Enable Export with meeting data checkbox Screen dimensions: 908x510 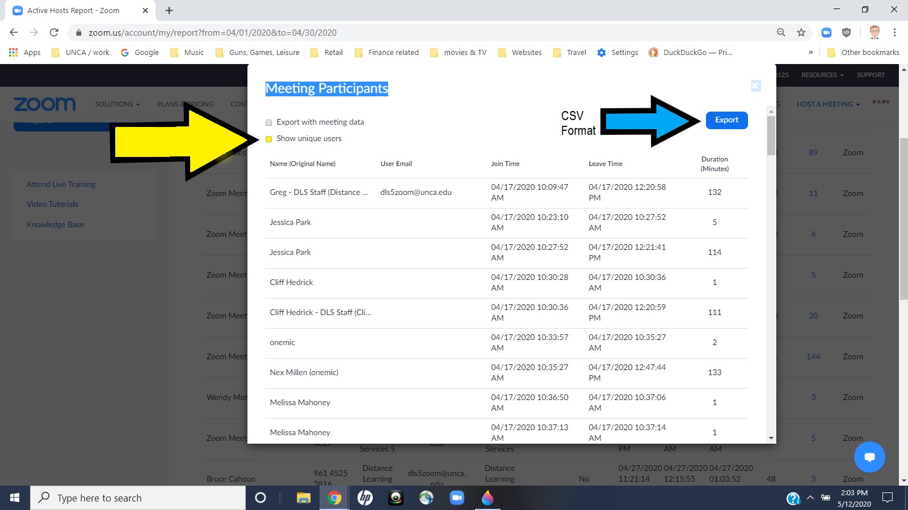[x=269, y=122]
